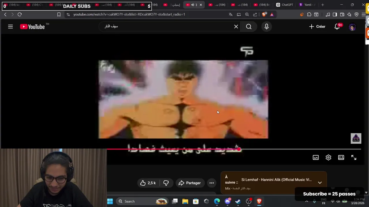This screenshot has width=369, height=207.
Task: Click the red scrubber handle on timeline
Action: click(239, 149)
